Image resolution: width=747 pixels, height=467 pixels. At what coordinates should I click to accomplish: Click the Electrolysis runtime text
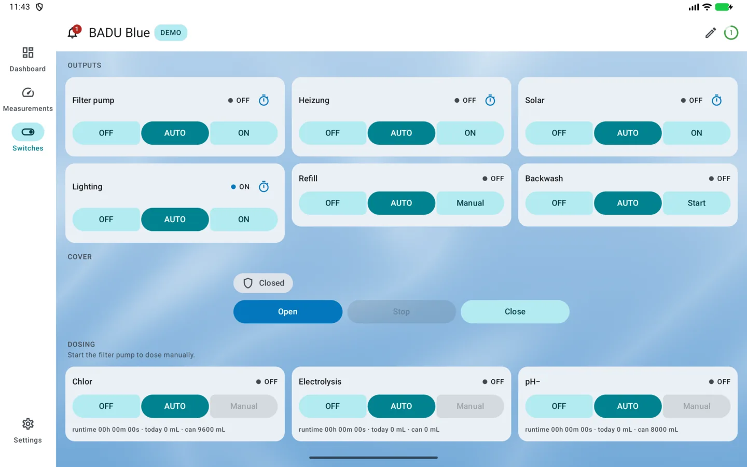[x=369, y=430]
